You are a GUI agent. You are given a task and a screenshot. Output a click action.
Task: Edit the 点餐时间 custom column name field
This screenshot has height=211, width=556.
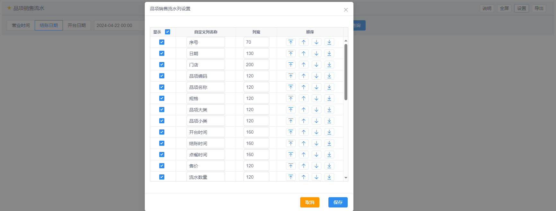click(x=206, y=154)
